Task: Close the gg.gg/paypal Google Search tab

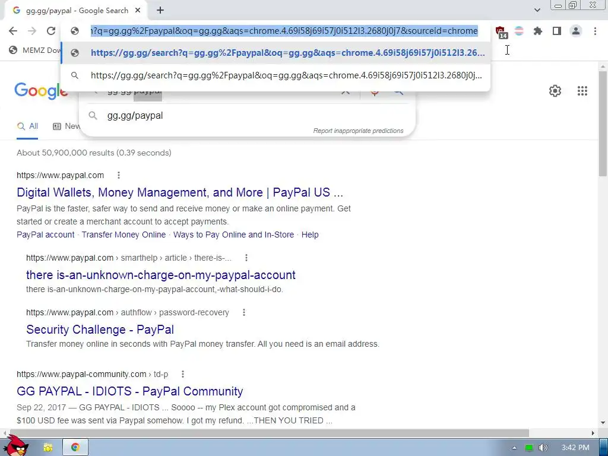Action: [138, 11]
